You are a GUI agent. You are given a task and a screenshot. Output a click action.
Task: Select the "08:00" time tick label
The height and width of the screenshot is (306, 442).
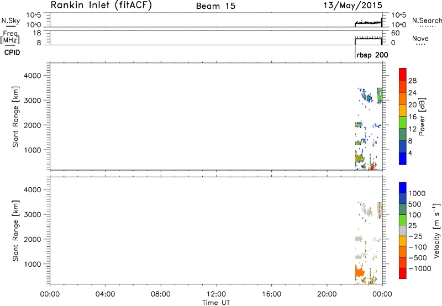point(161,294)
